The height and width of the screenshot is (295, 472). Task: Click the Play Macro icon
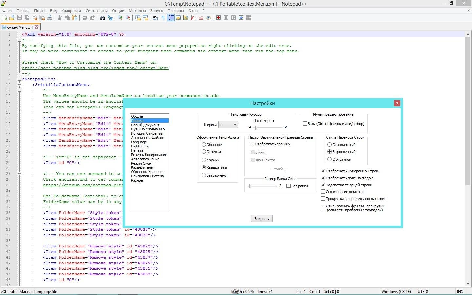[233, 18]
